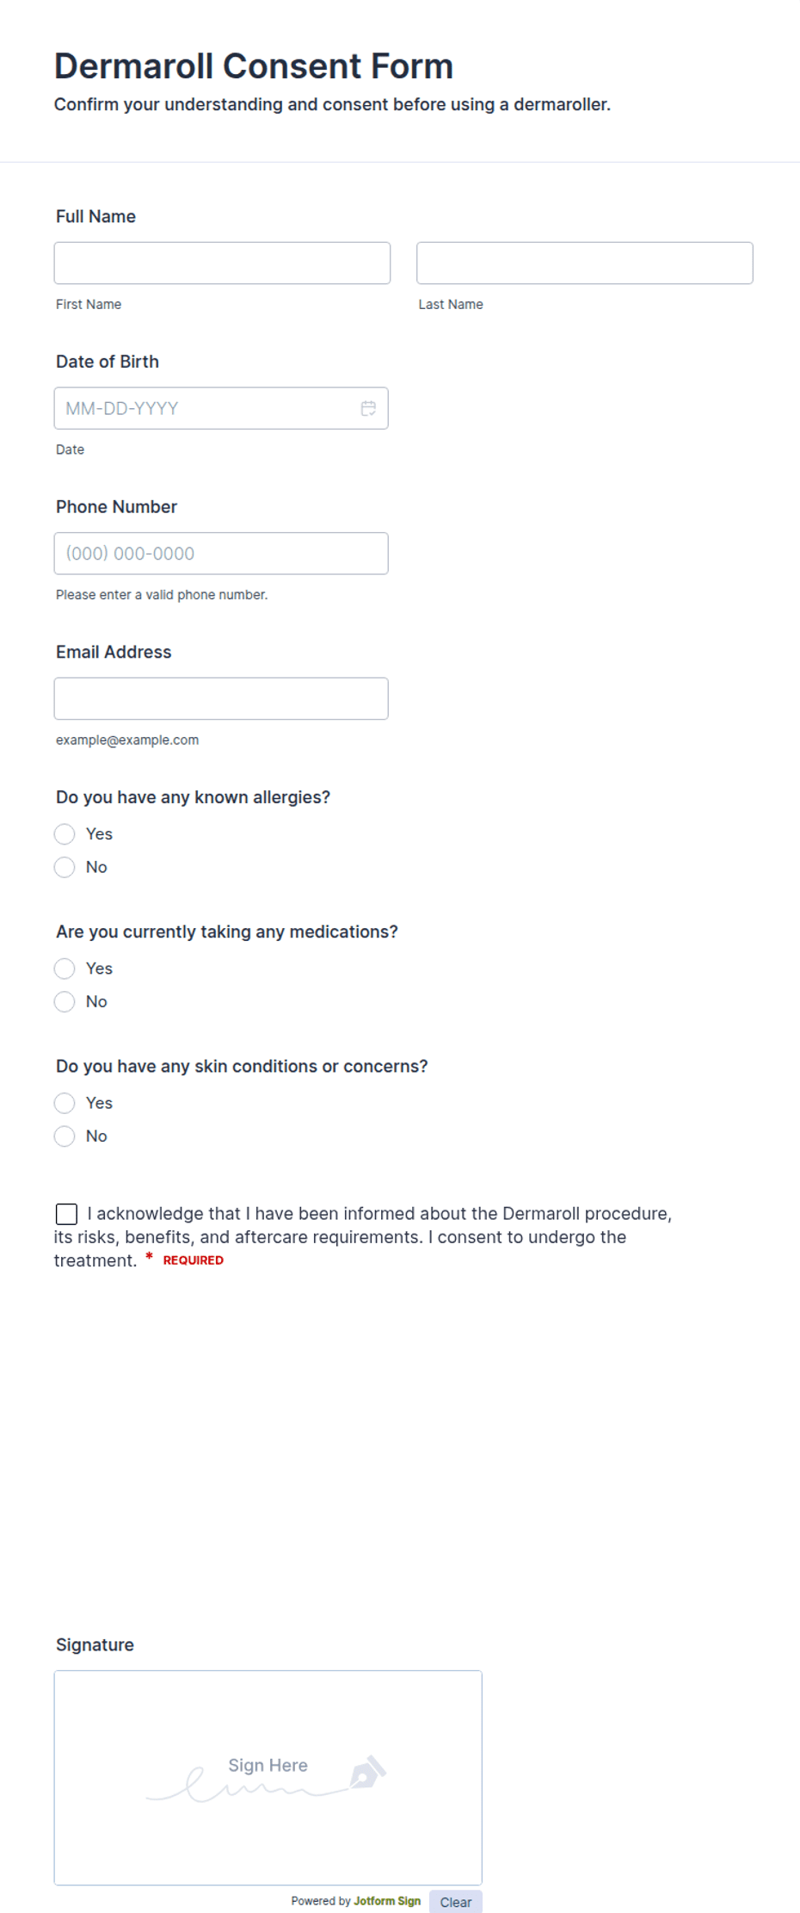Focus the First Name input field
The height and width of the screenshot is (1913, 800).
point(222,263)
